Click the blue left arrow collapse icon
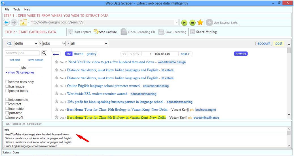 56,54
